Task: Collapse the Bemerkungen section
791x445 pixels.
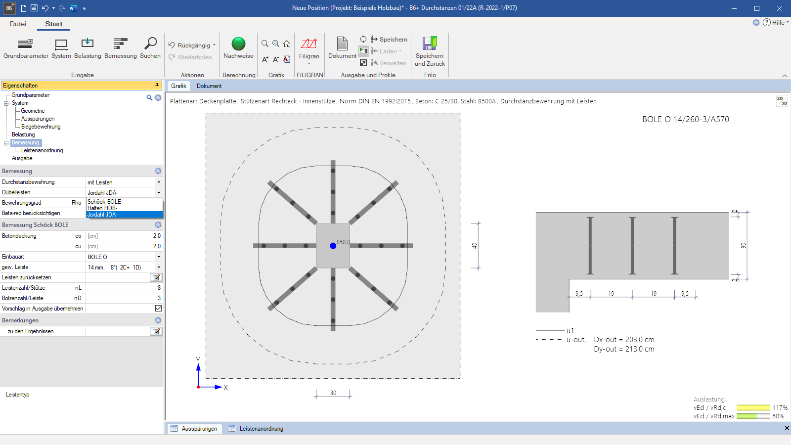Action: point(158,320)
